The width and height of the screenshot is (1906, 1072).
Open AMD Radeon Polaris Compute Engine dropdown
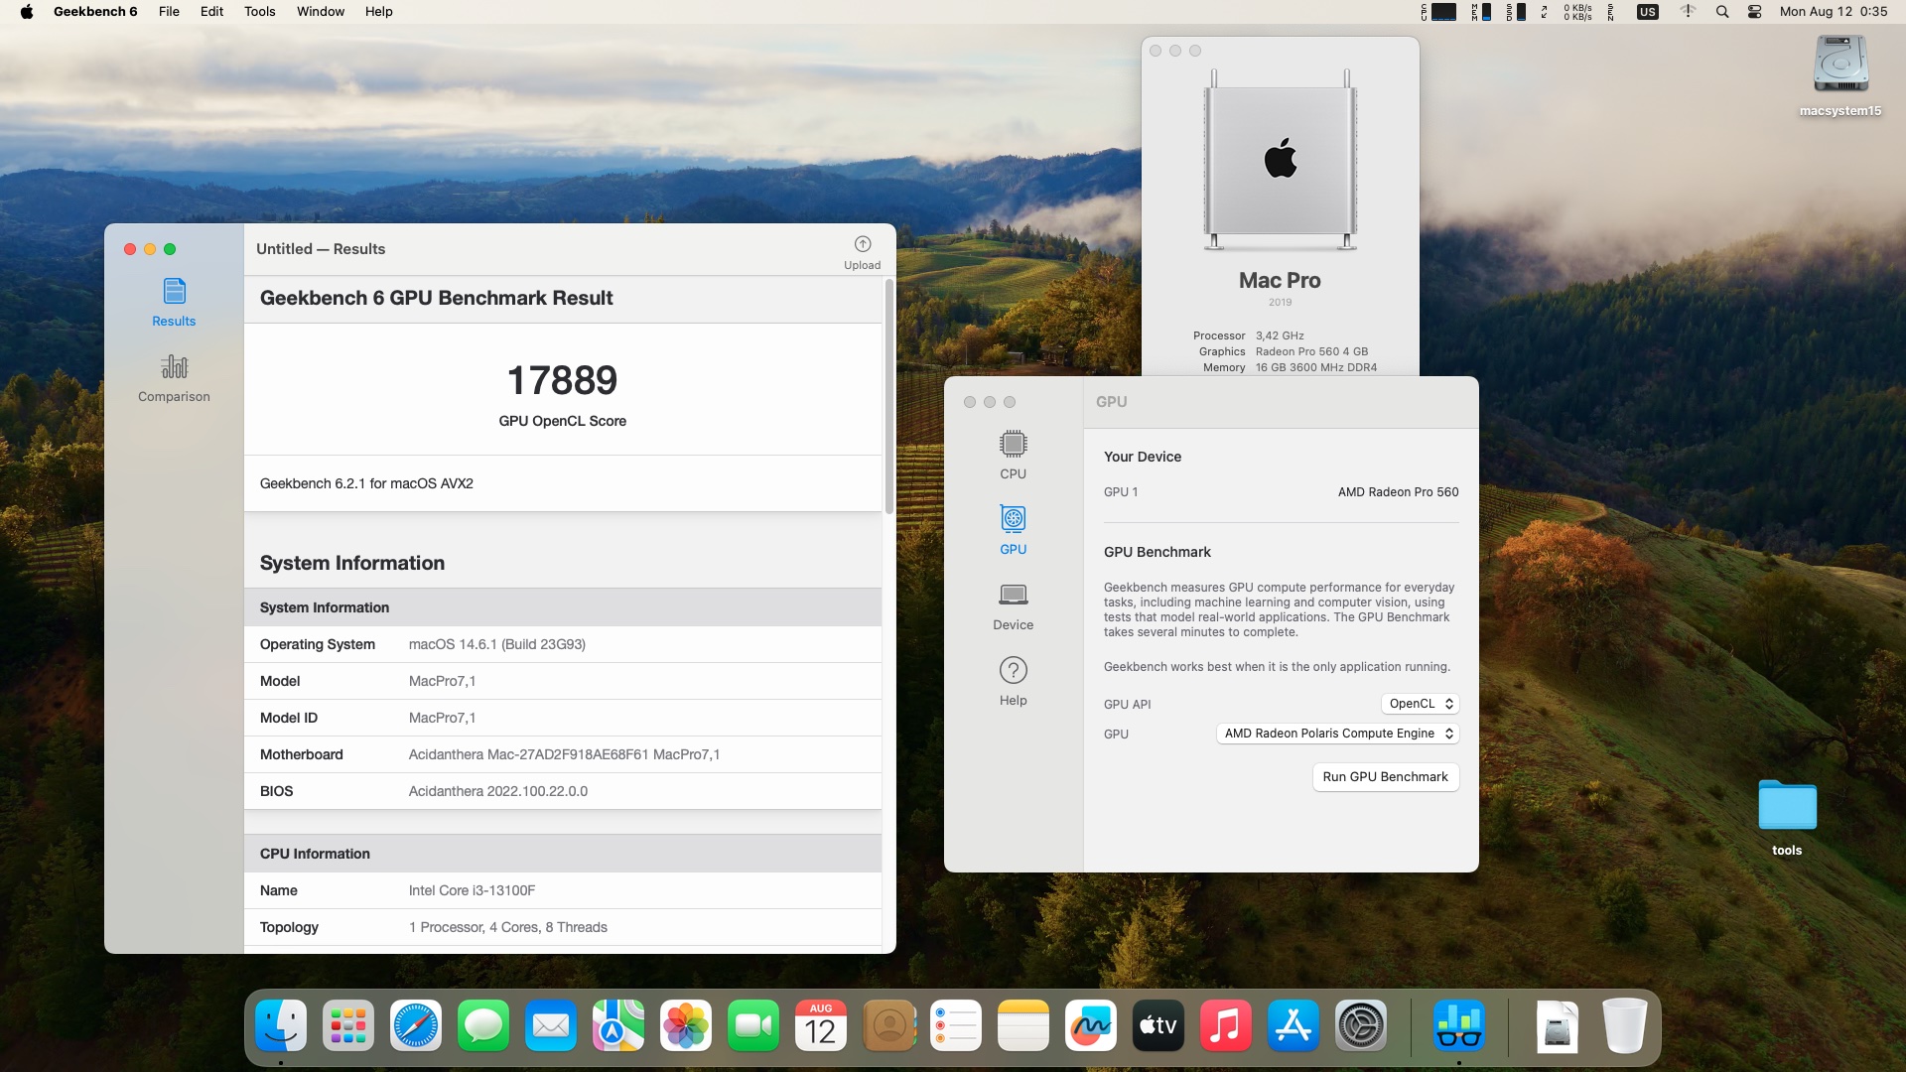coord(1337,734)
